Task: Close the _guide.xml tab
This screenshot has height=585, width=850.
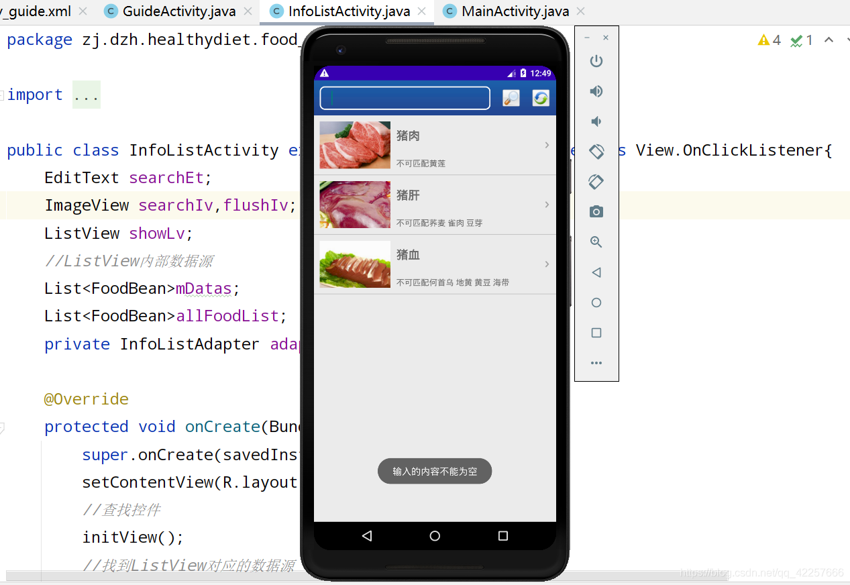Action: pyautogui.click(x=83, y=11)
